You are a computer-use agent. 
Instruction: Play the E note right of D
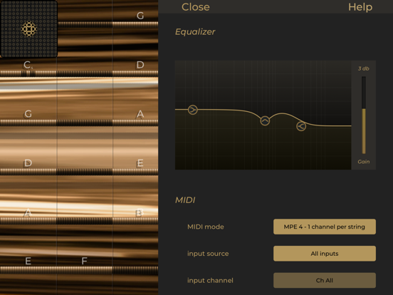click(140, 163)
